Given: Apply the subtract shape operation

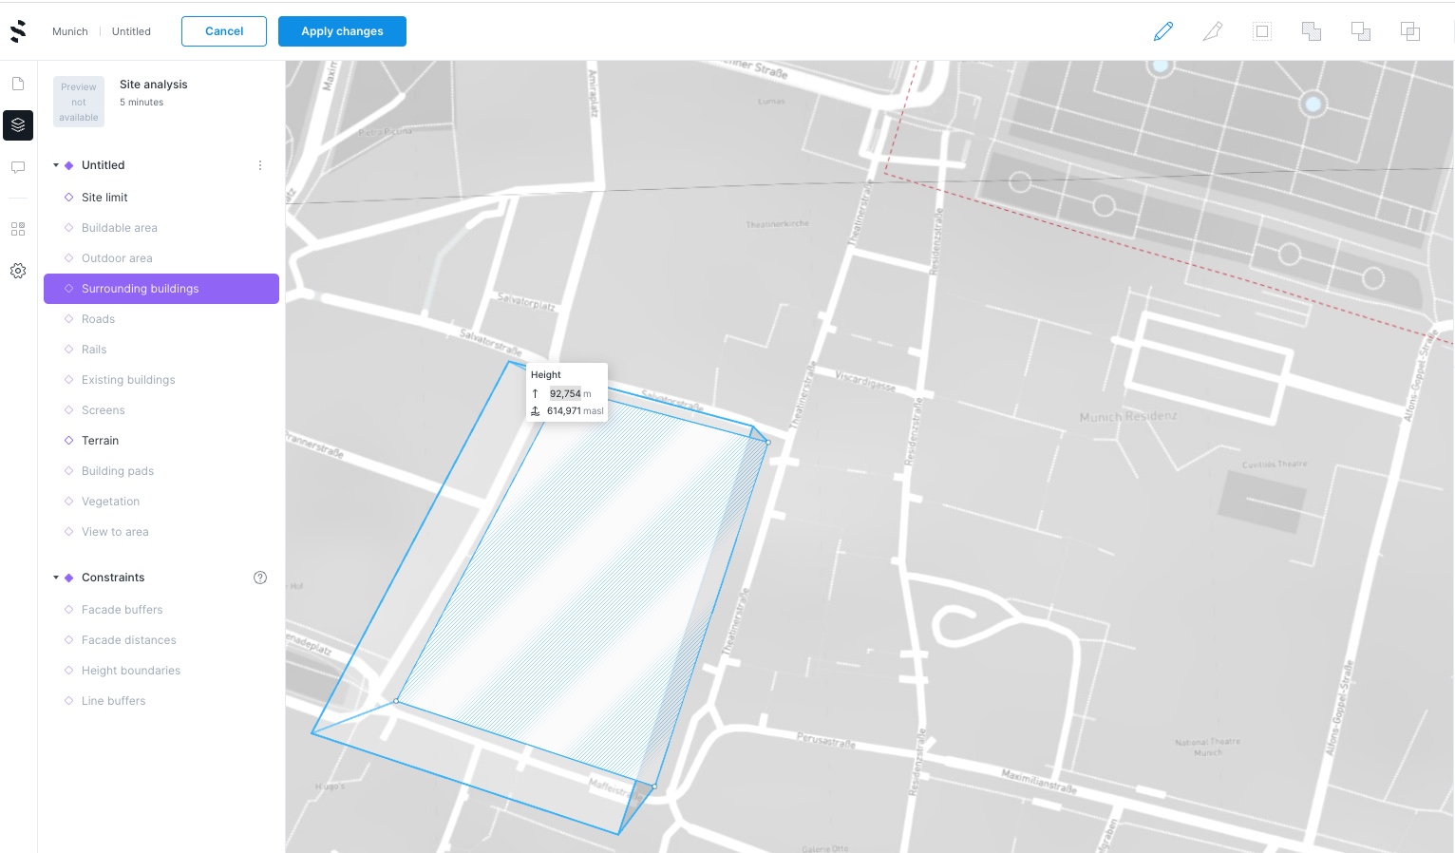Looking at the screenshot, I should [x=1360, y=31].
